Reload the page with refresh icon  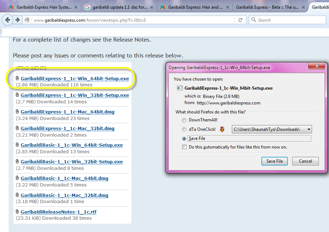tap(241, 20)
